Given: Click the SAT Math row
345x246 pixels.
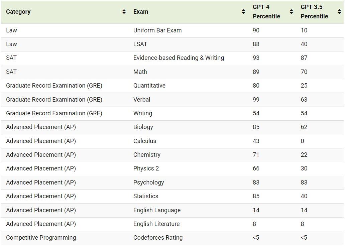Looking at the screenshot, I should [x=140, y=72].
